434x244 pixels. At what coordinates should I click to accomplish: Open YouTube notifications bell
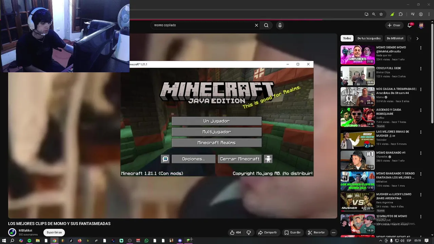(x=410, y=25)
